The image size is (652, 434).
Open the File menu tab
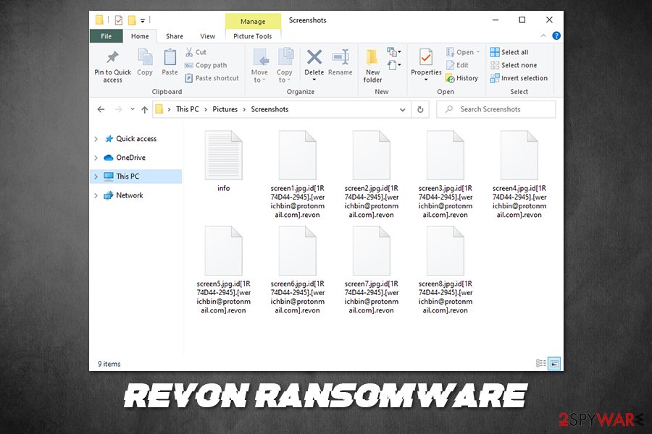coord(106,36)
